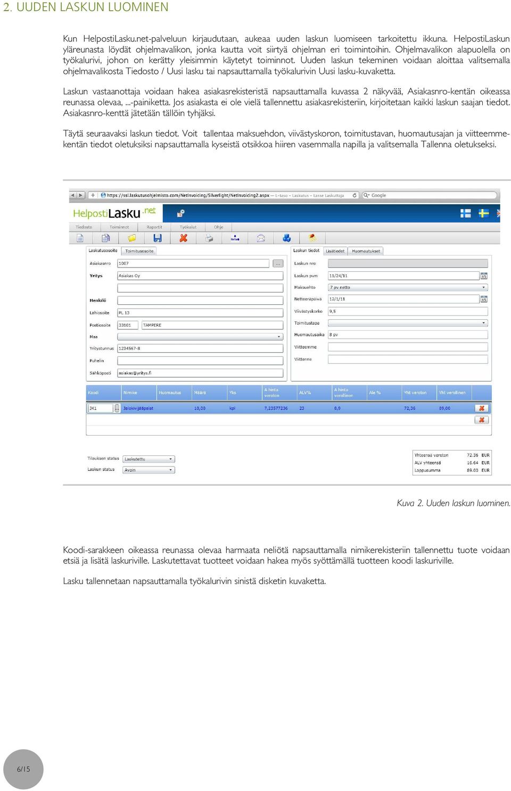Viewport: 511px width, 791px height.
Task: Select the Laskutusosoite tab
Action: [103, 251]
